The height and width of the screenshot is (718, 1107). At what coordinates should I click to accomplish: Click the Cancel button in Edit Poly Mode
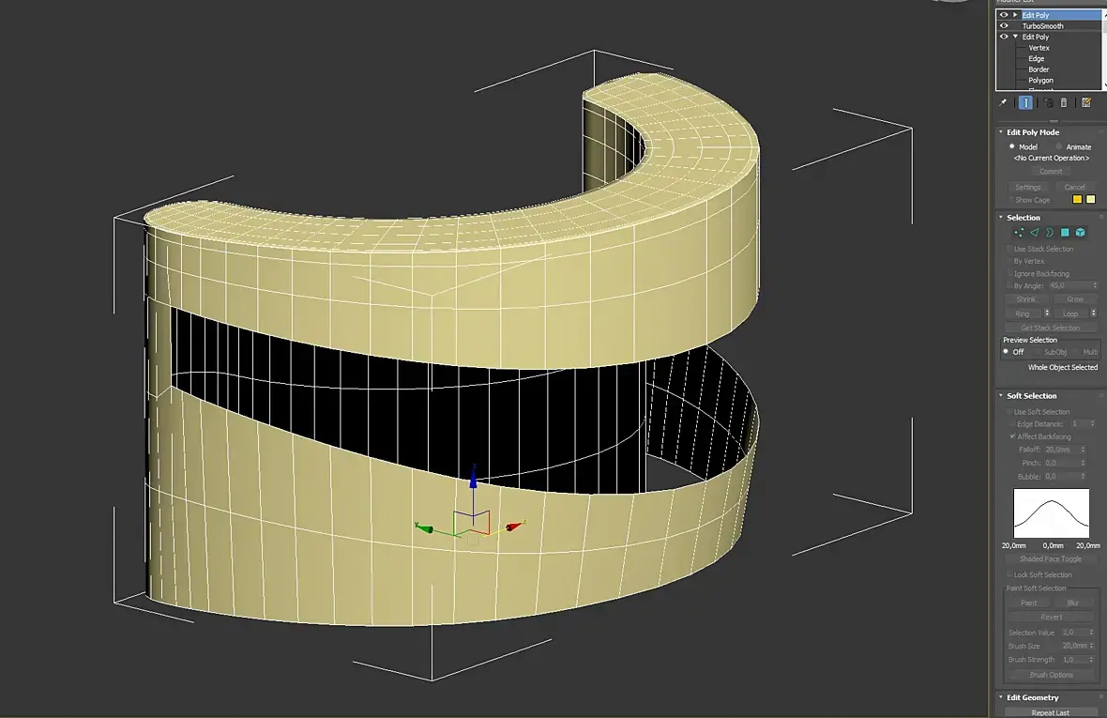tap(1074, 187)
